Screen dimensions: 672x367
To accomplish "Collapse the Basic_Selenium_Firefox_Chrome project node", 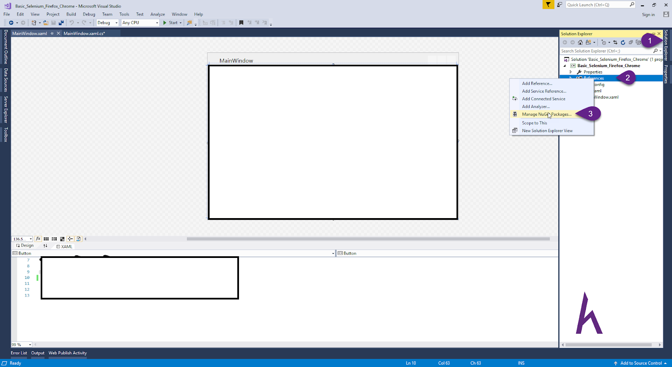I will (x=564, y=66).
